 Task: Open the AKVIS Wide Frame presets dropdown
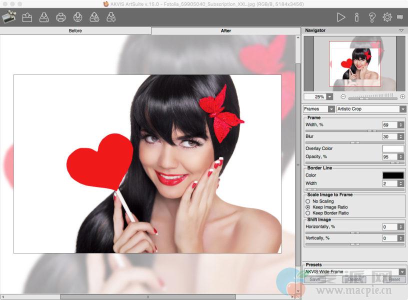[x=354, y=272]
